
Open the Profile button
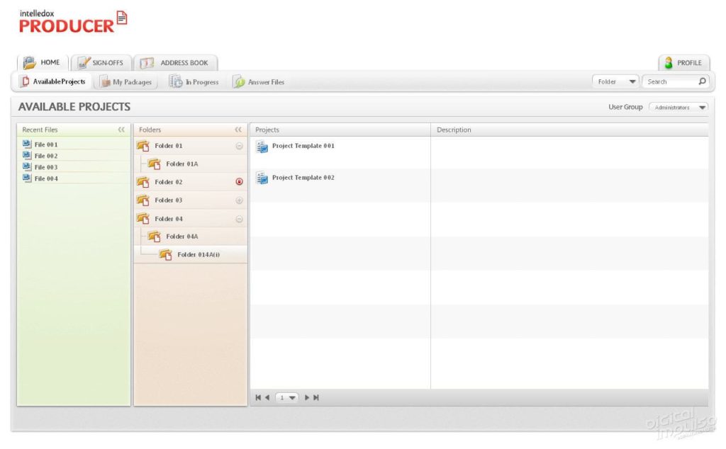point(683,62)
